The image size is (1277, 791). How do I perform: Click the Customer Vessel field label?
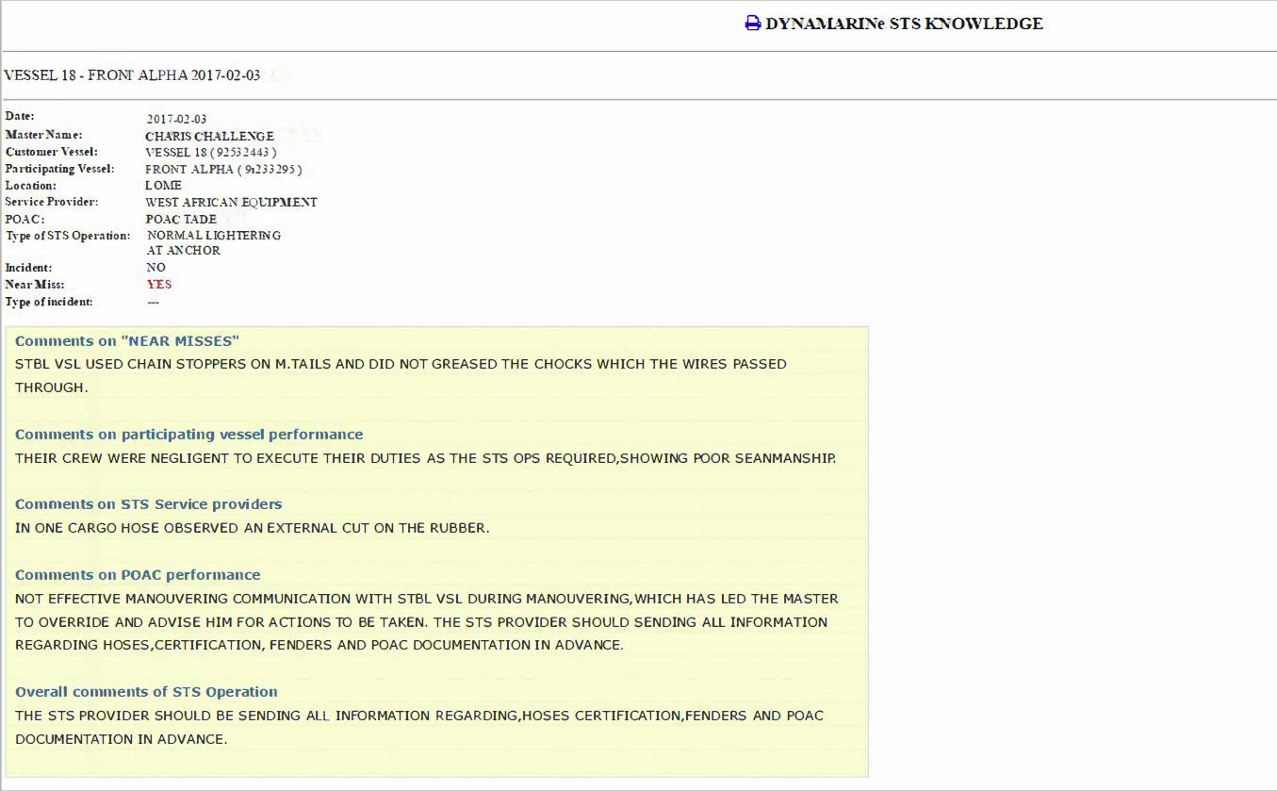[x=51, y=152]
